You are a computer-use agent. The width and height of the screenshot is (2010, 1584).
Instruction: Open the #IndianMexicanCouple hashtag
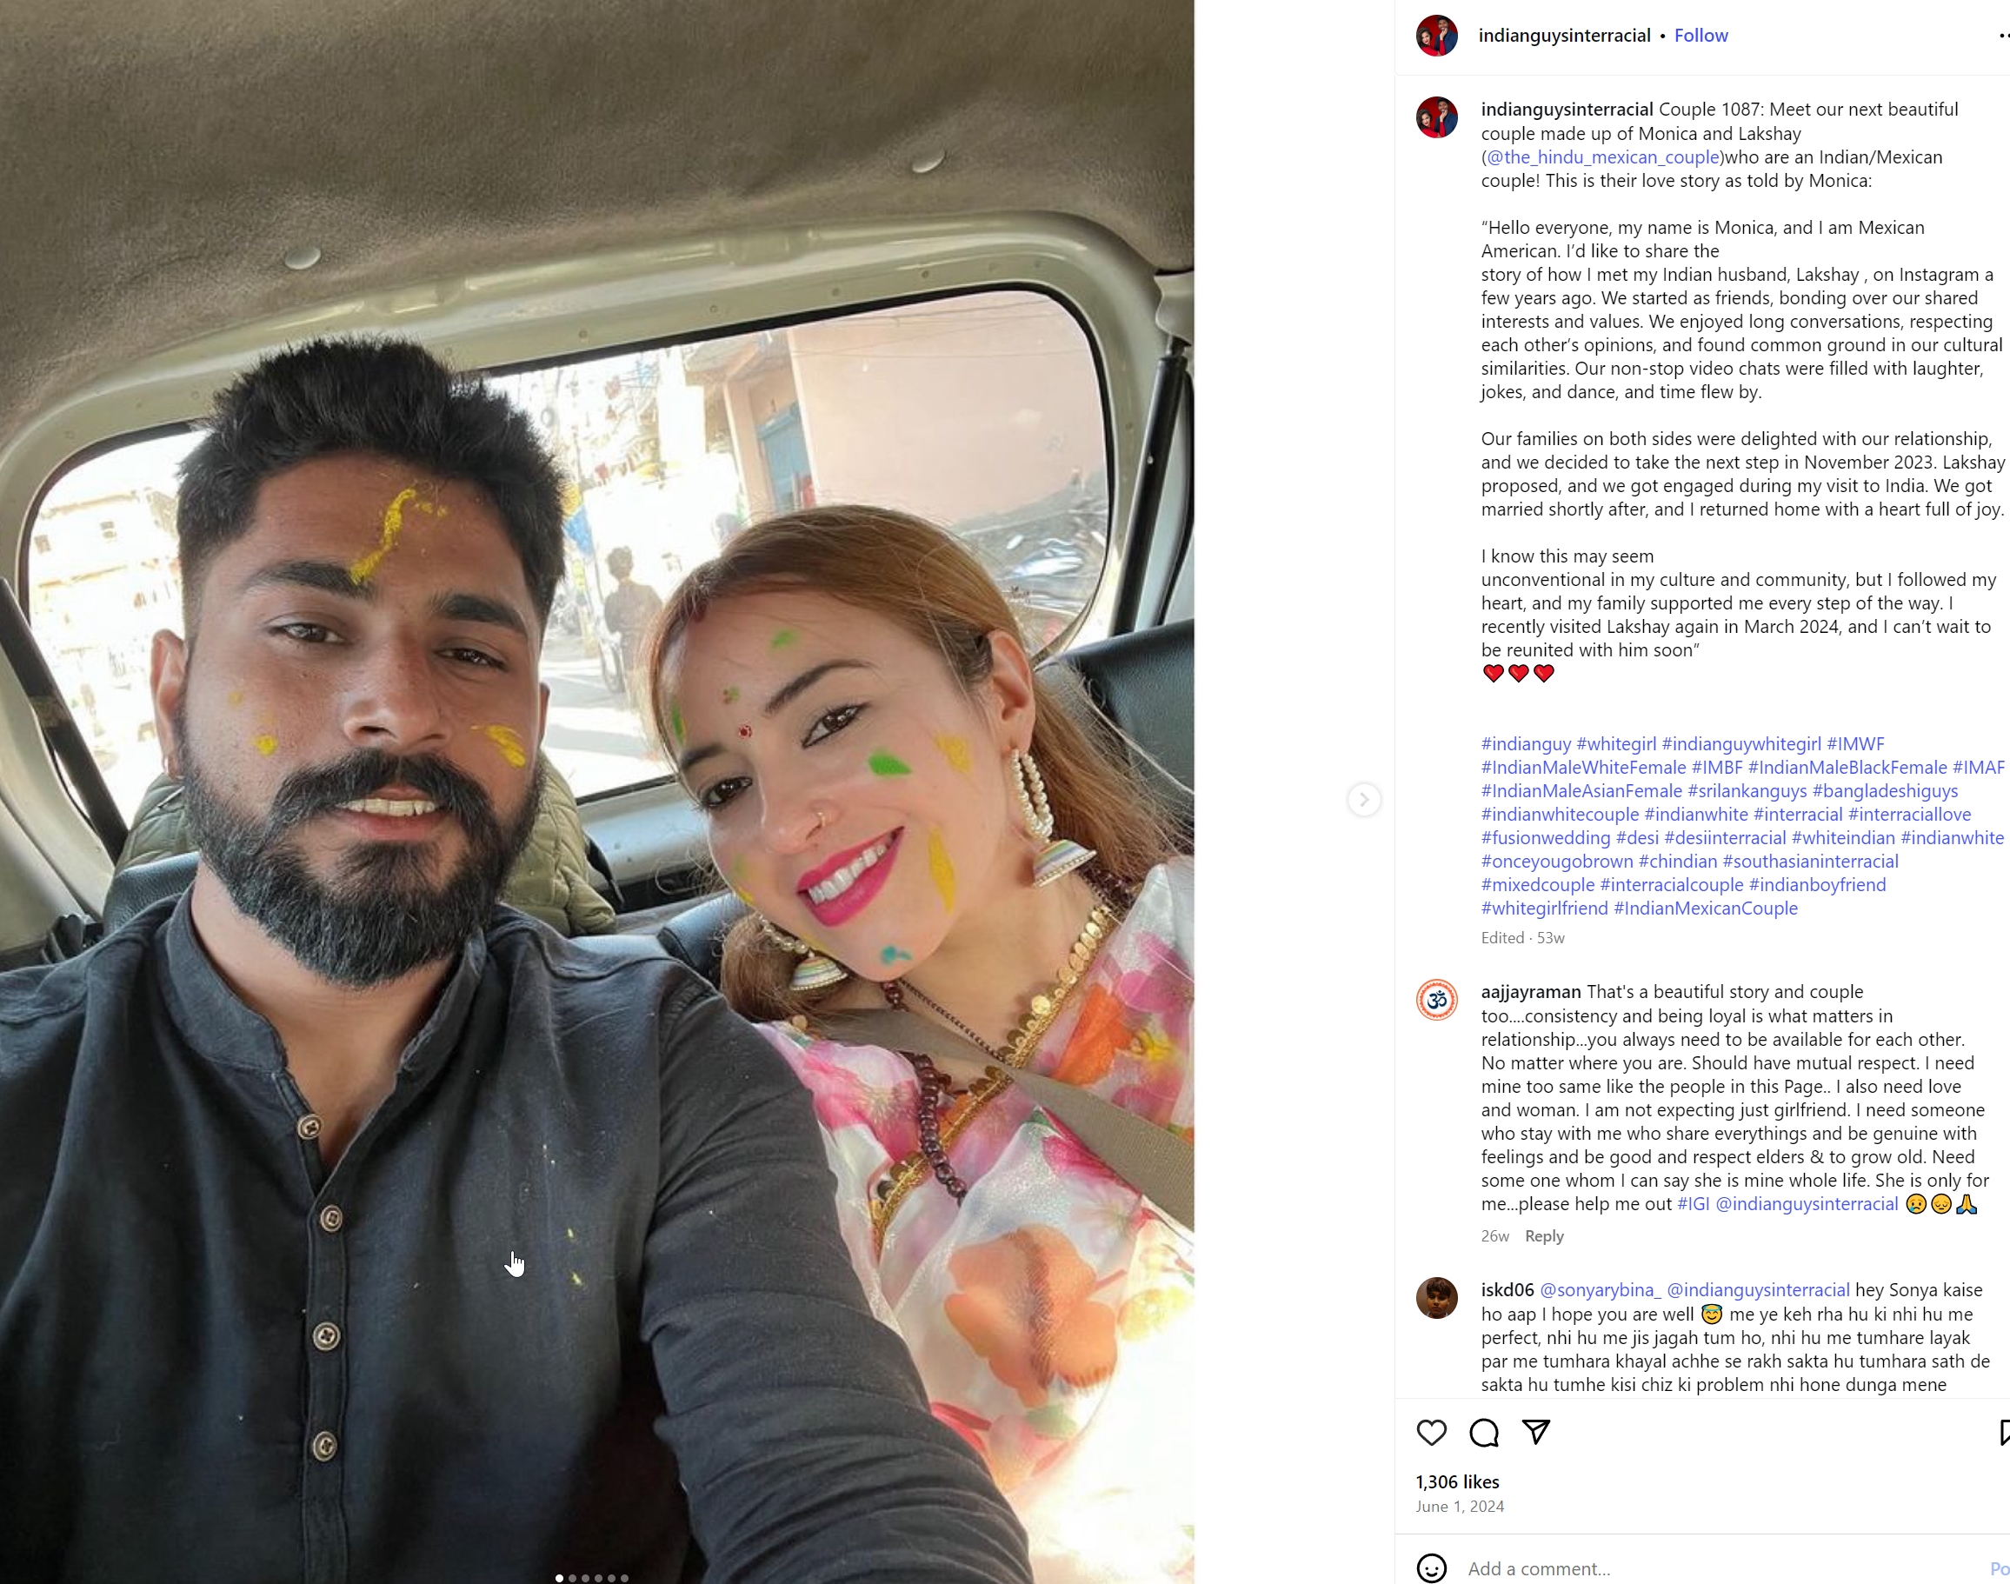1705,908
